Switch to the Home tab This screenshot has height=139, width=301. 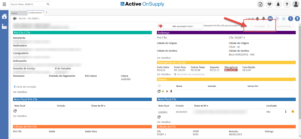tap(15, 13)
